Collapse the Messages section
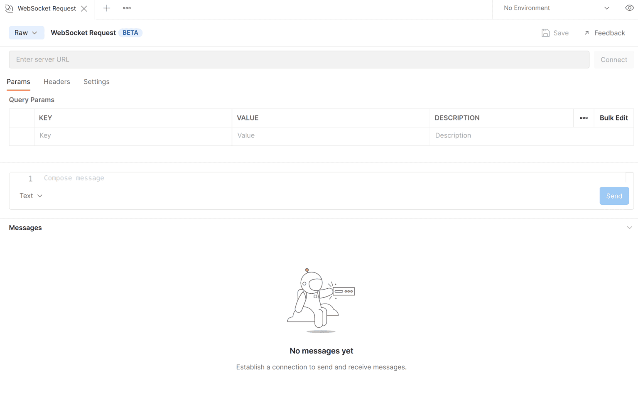 click(x=629, y=228)
